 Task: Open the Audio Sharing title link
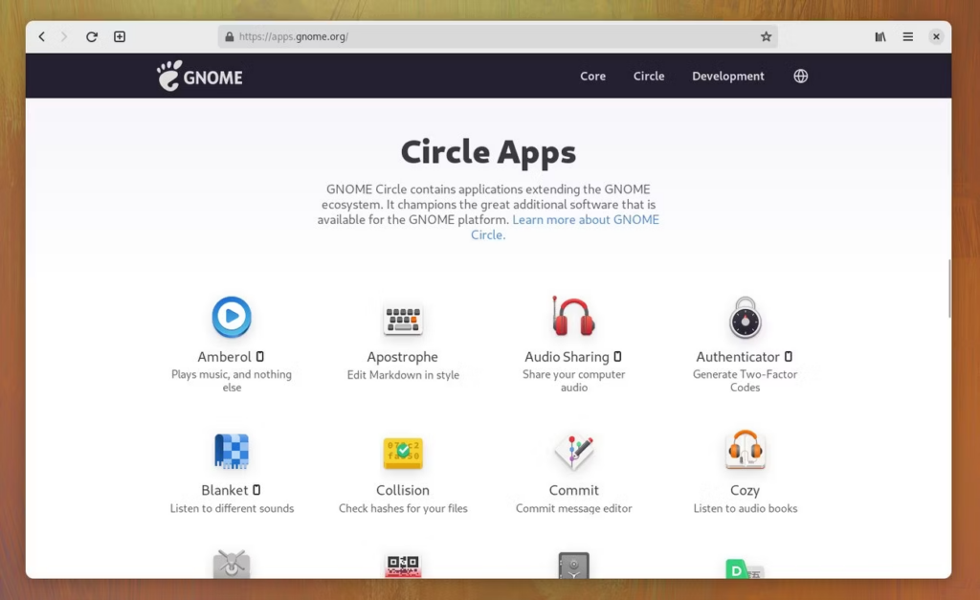click(567, 357)
